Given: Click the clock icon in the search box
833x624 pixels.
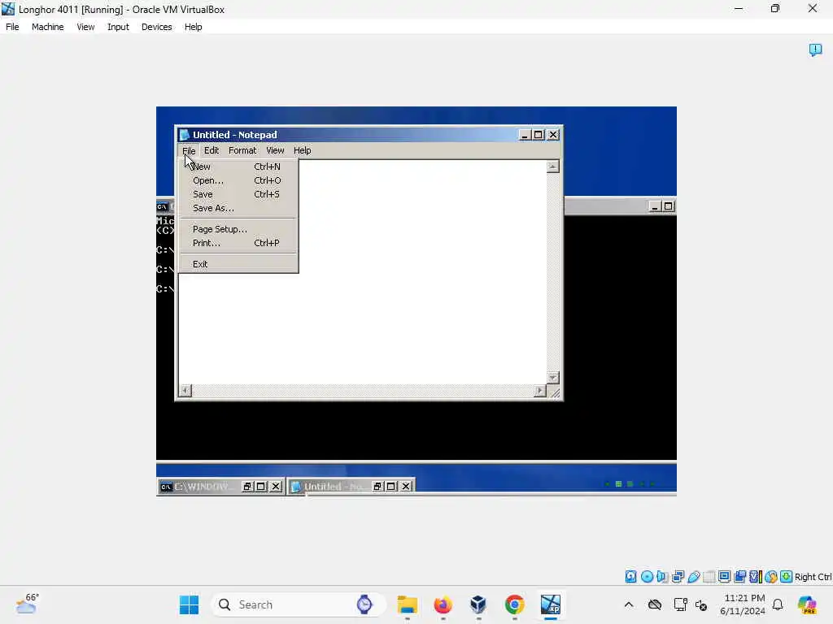Looking at the screenshot, I should point(364,604).
